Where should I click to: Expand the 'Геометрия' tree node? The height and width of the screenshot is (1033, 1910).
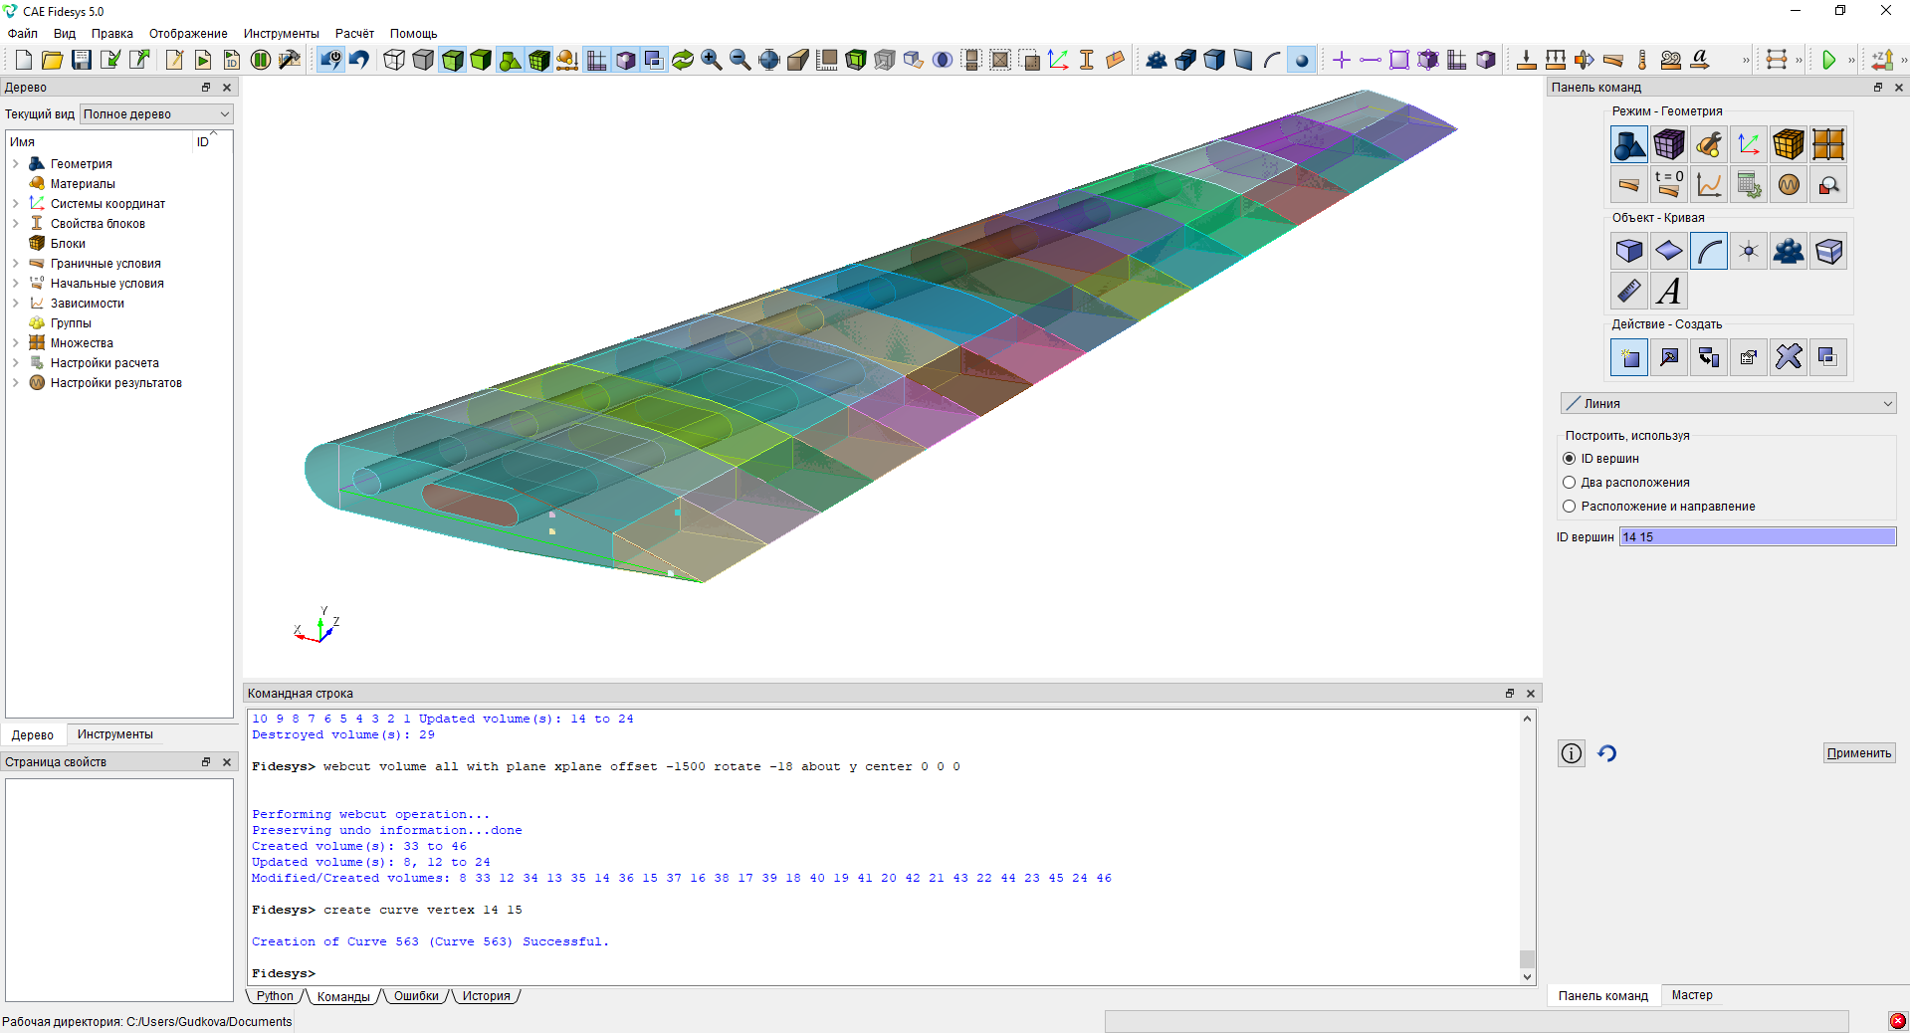16,164
